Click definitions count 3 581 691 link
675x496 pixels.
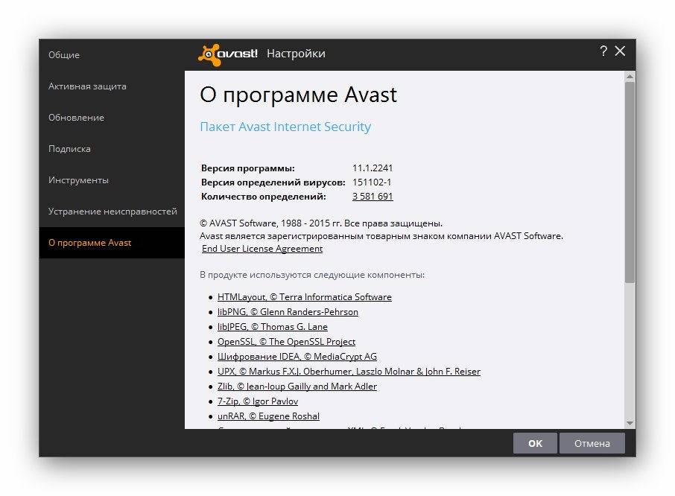point(373,197)
